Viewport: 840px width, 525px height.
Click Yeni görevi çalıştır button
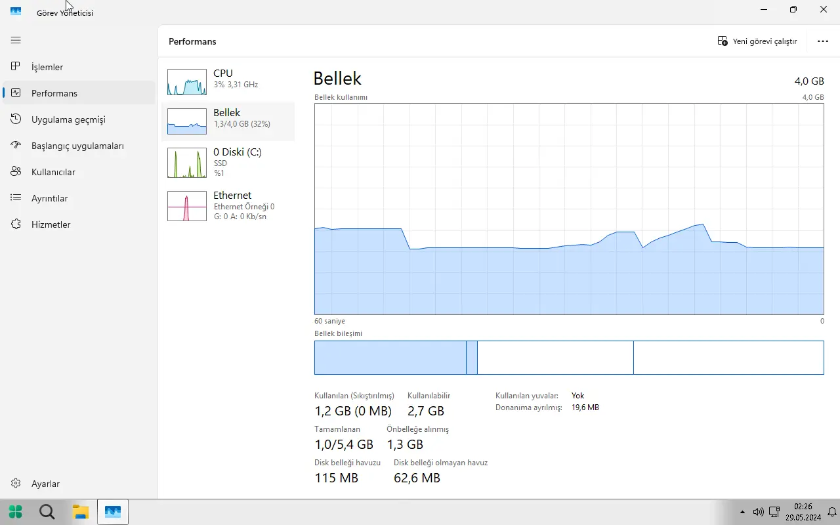757,41
